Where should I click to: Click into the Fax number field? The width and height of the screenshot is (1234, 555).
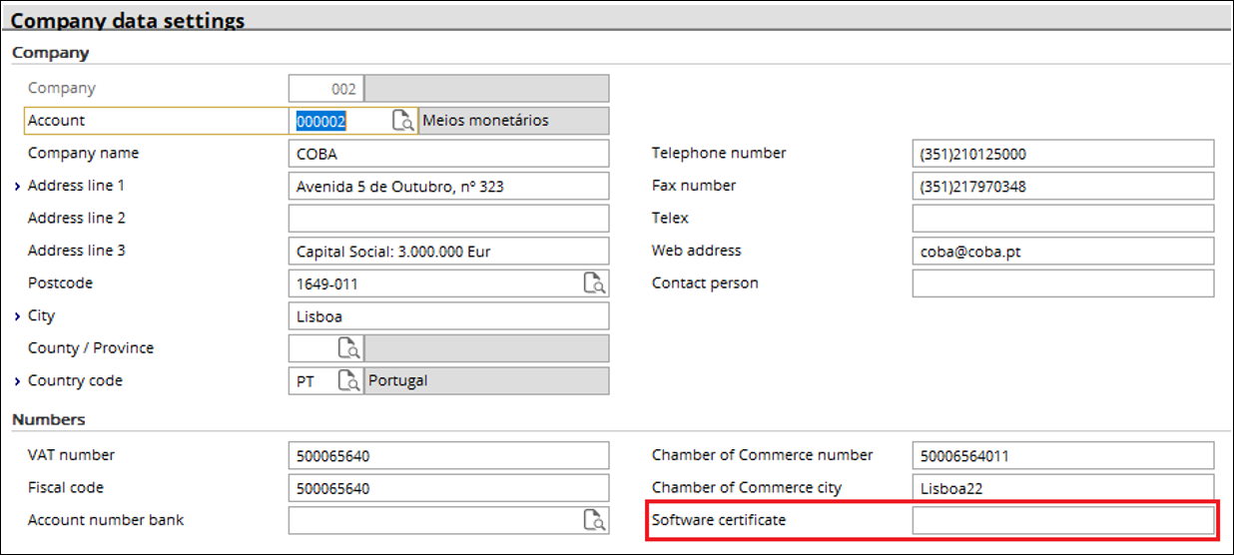(x=1062, y=187)
